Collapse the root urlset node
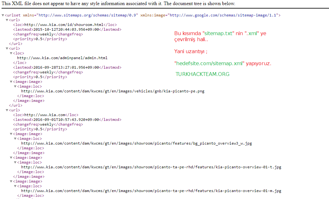The image size is (329, 199). point(3,15)
